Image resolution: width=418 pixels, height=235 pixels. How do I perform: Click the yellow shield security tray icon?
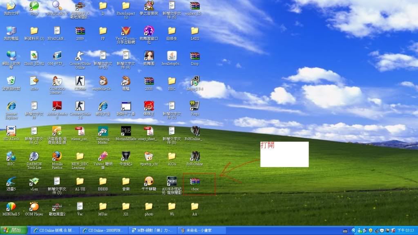[371, 231]
